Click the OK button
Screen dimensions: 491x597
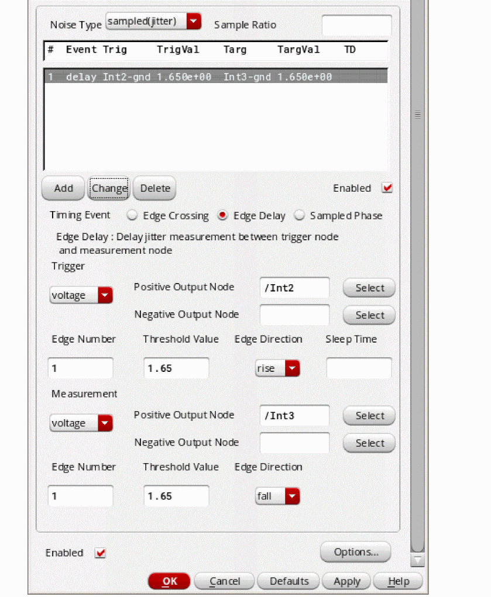click(x=169, y=581)
